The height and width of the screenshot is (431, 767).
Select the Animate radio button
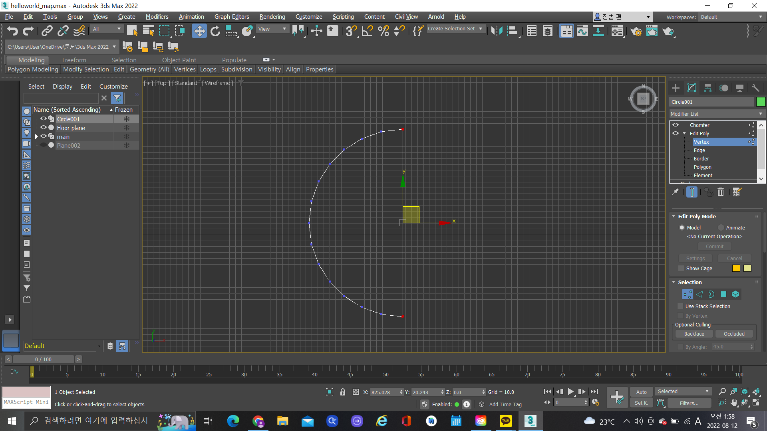pos(721,228)
